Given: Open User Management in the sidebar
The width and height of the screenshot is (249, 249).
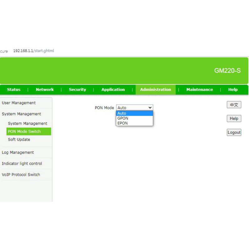Looking at the screenshot, I should [19, 103].
